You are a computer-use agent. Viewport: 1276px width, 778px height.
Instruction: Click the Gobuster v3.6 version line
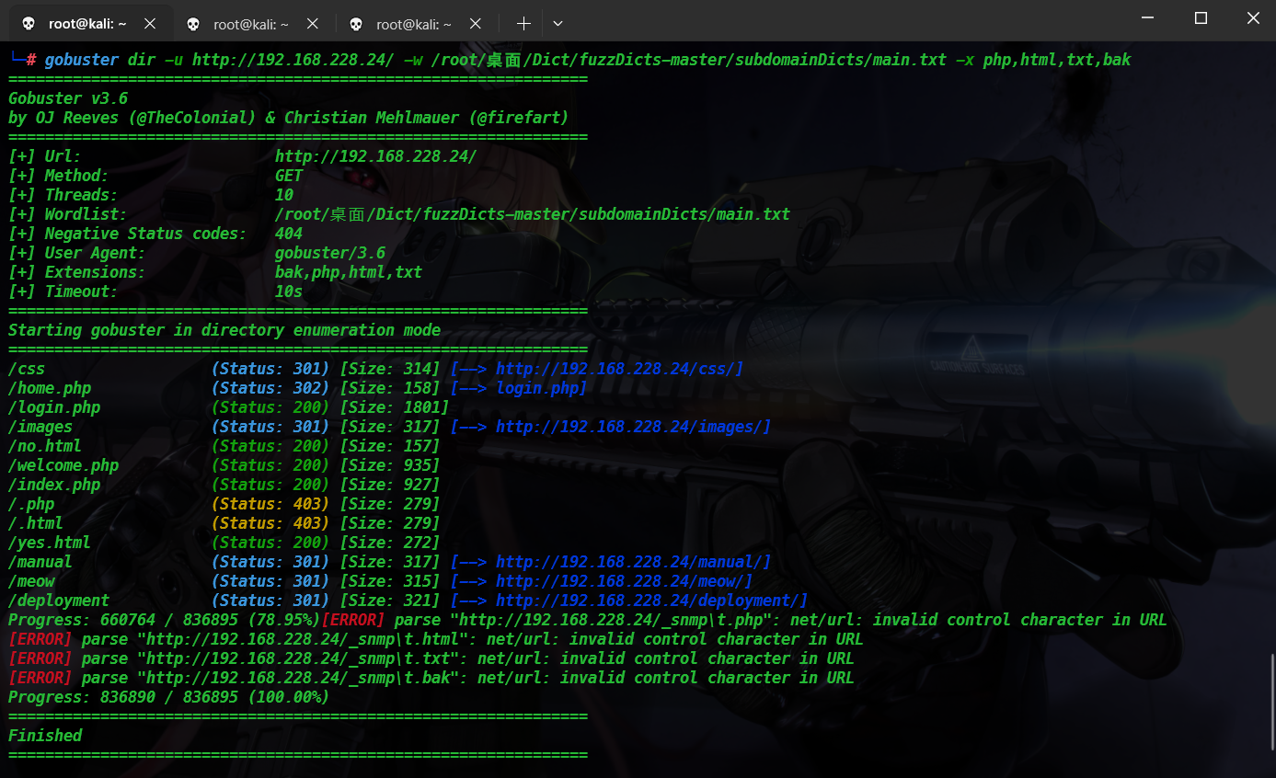(x=68, y=98)
